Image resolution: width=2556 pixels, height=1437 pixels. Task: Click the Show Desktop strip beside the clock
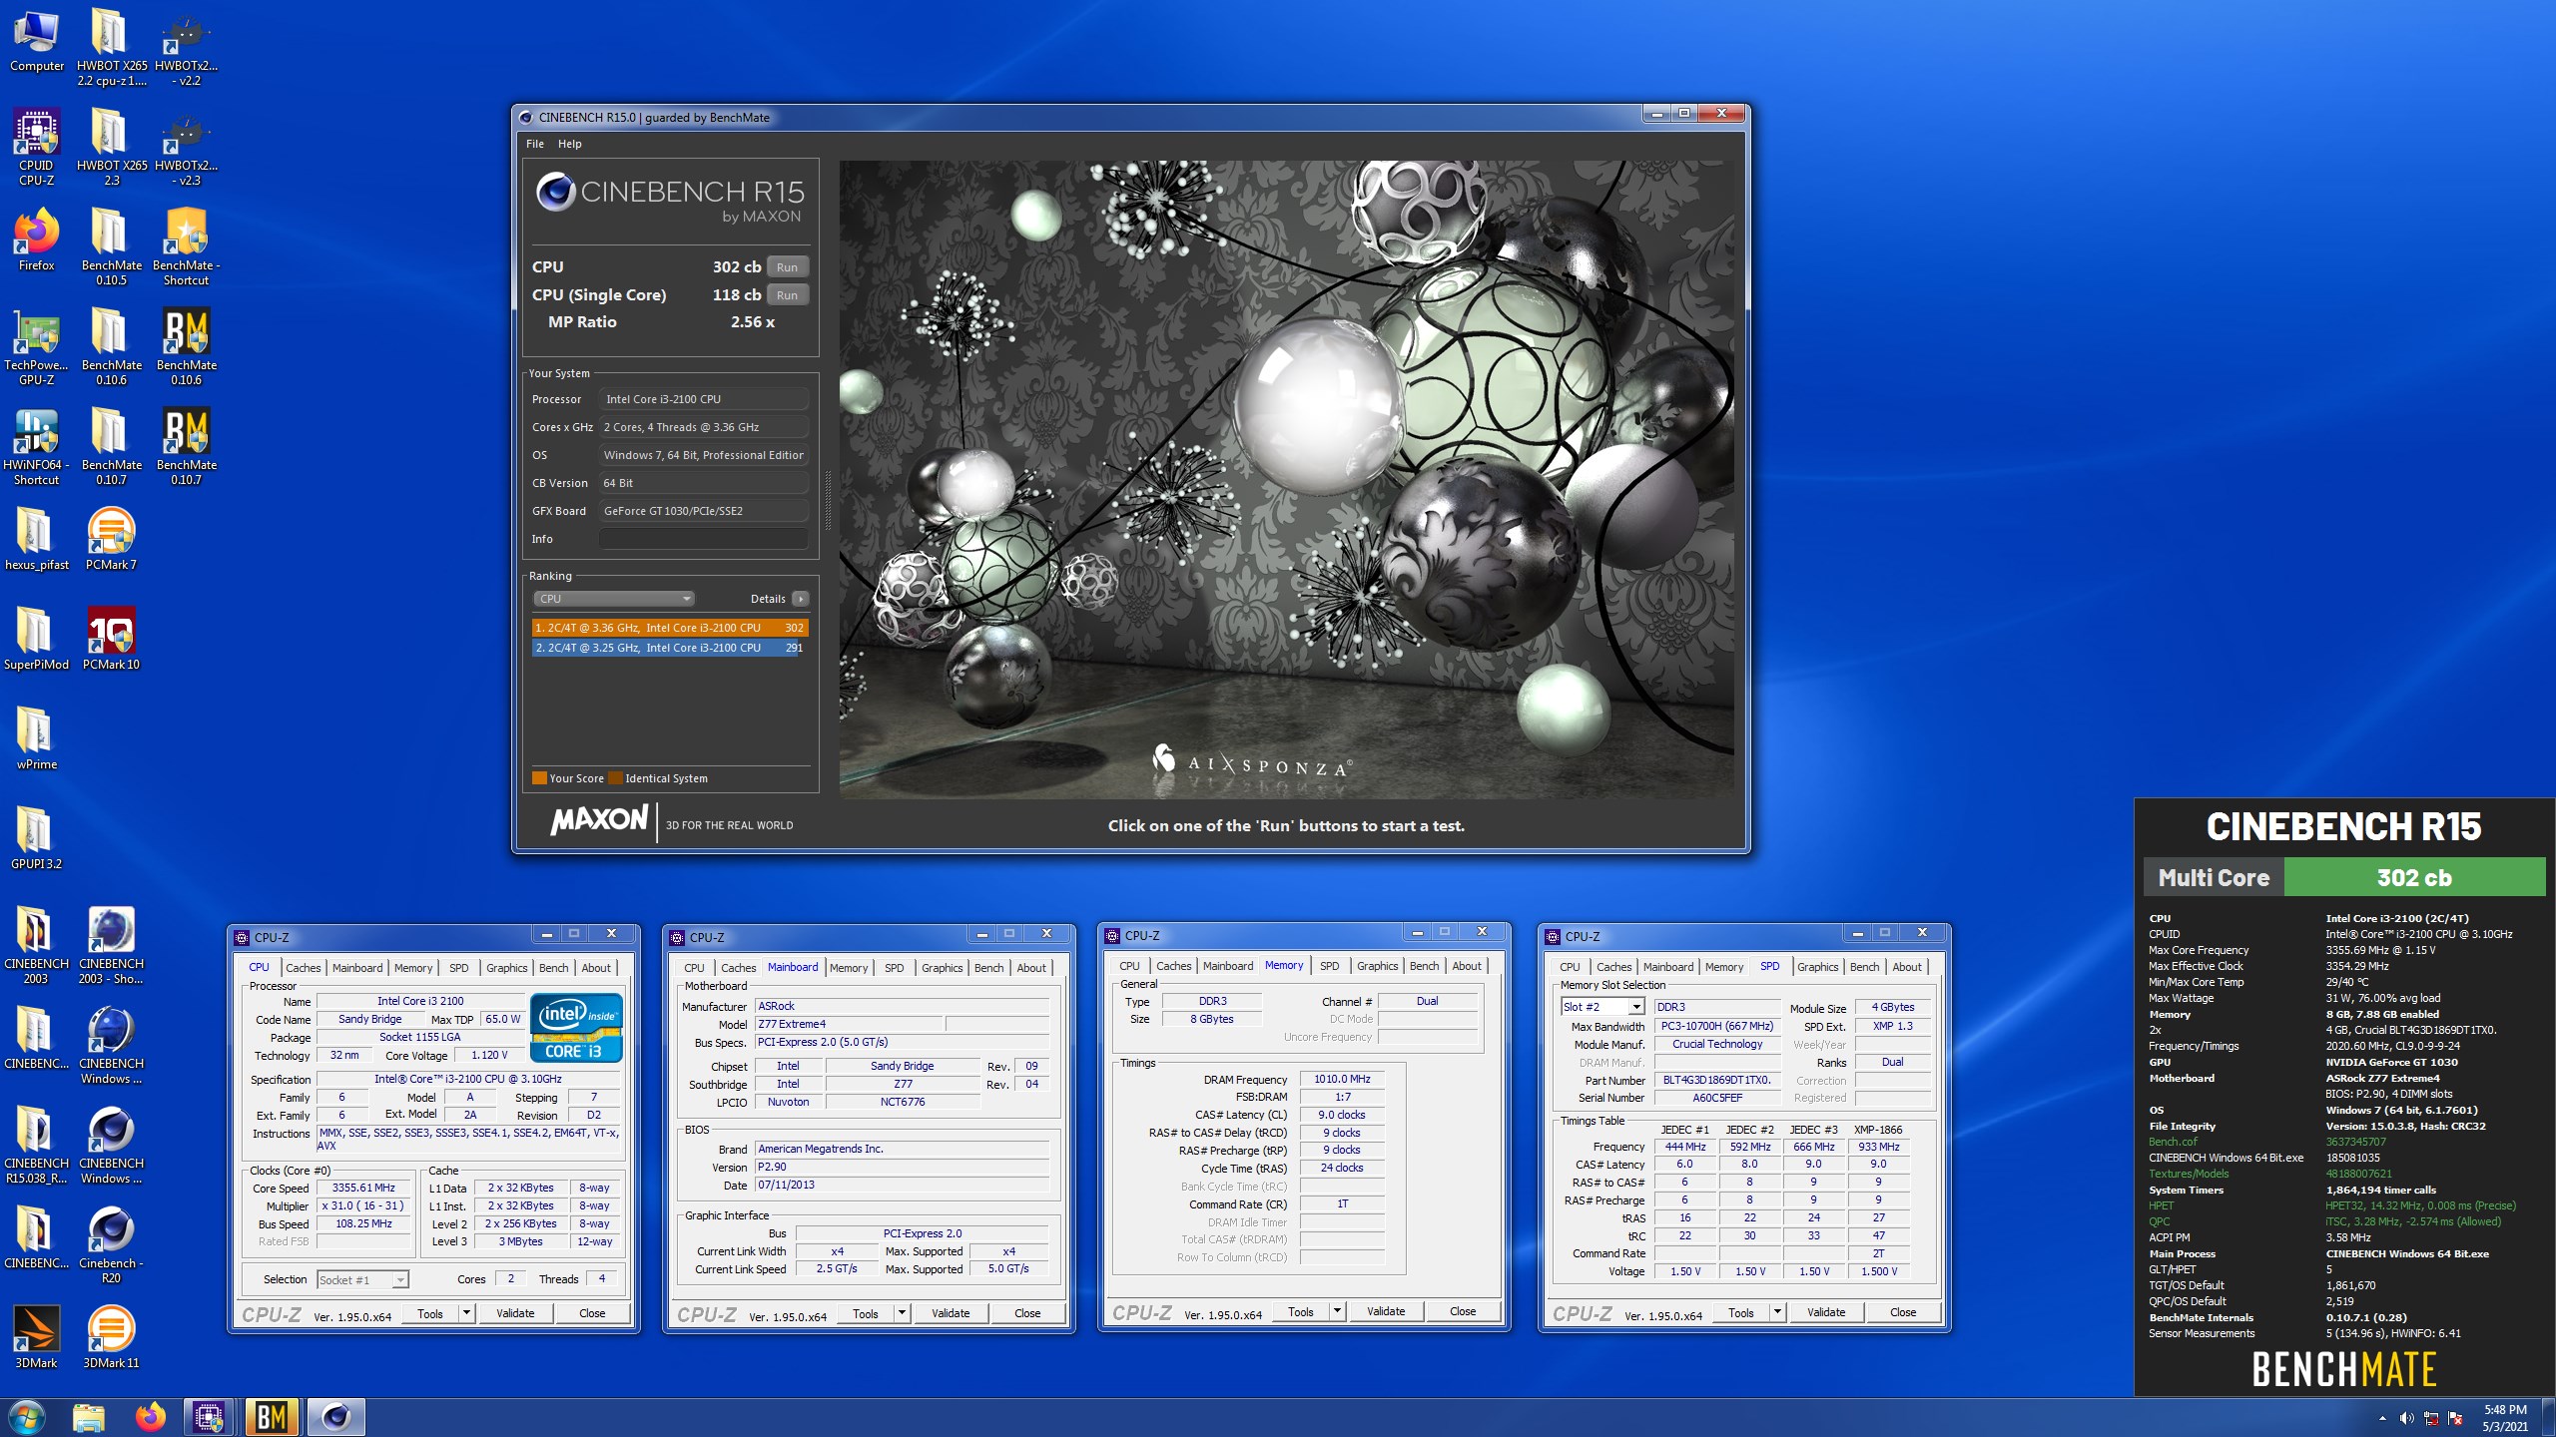(x=2548, y=1418)
